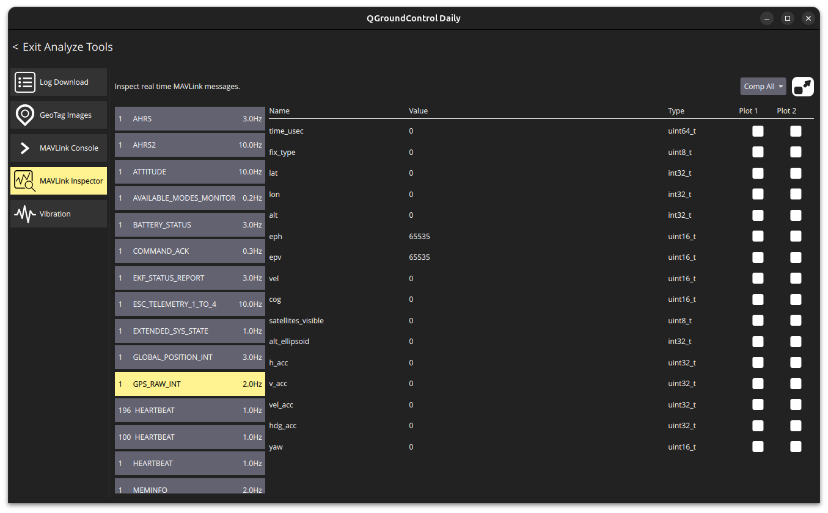
Task: Toggle Plot 1 for epv
Action: coord(758,257)
